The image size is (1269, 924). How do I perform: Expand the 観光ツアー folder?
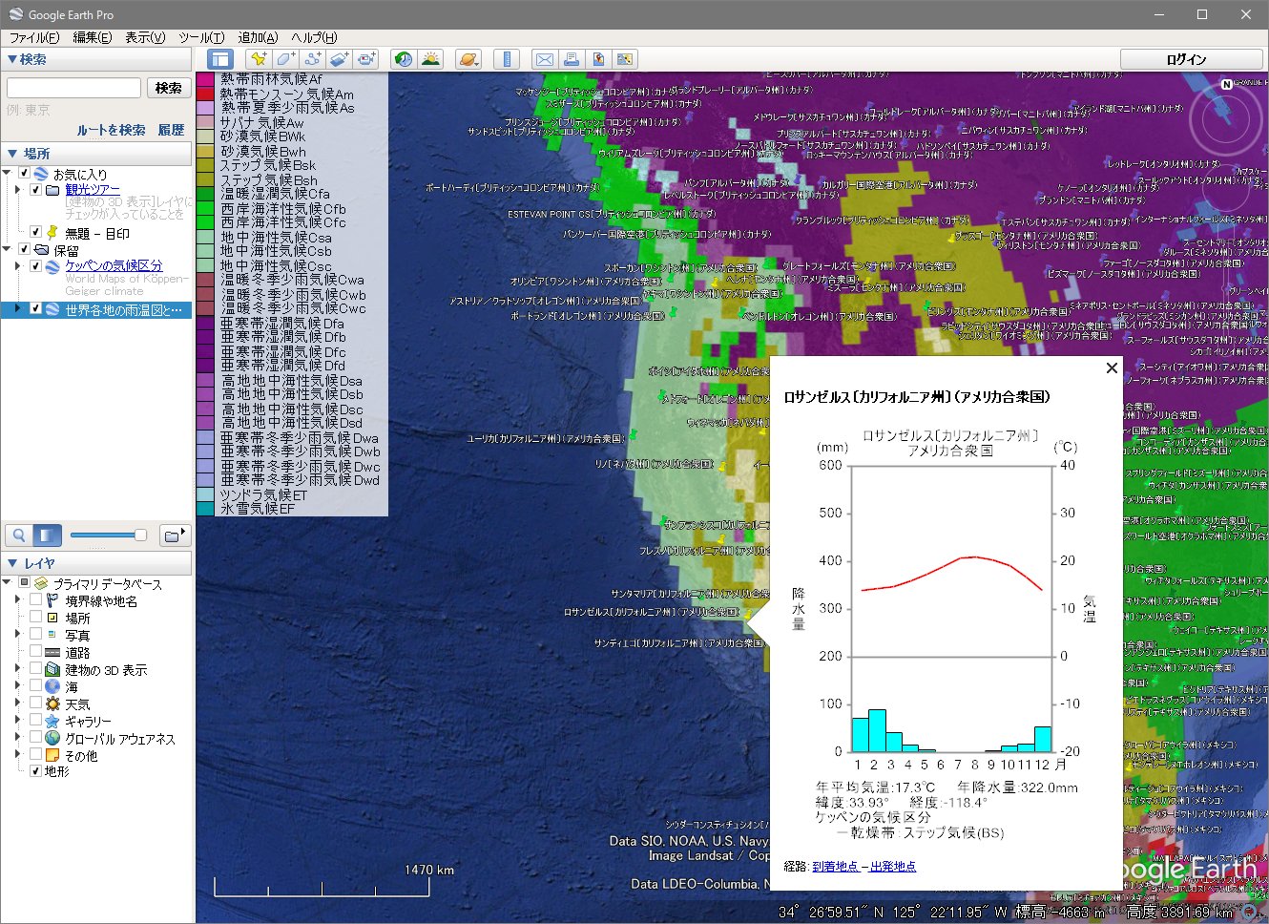[x=17, y=190]
